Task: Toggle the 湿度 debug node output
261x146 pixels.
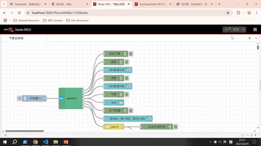Action: coord(127,78)
